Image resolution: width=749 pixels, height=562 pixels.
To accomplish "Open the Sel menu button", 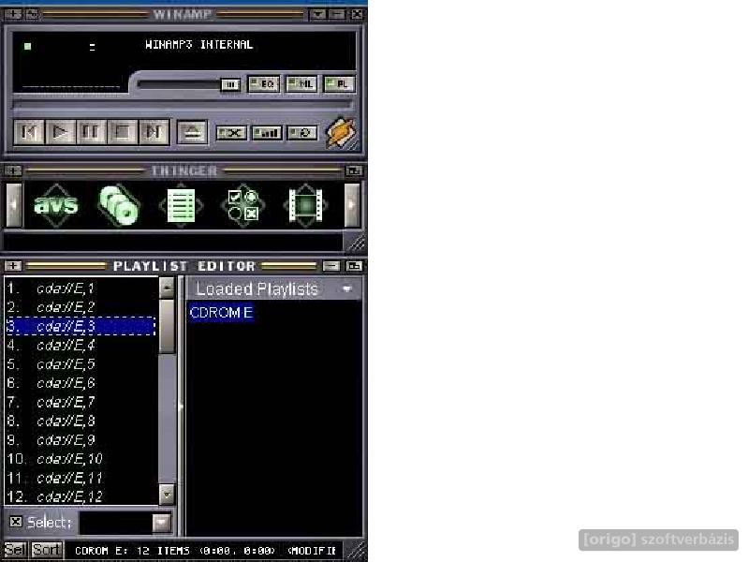I will (x=15, y=550).
